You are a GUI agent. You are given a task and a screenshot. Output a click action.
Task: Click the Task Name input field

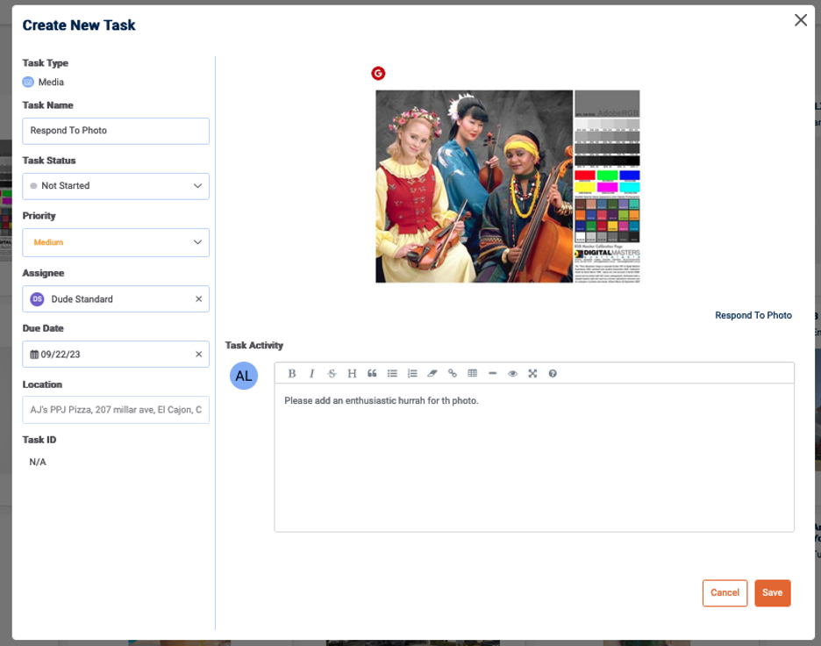pos(116,131)
